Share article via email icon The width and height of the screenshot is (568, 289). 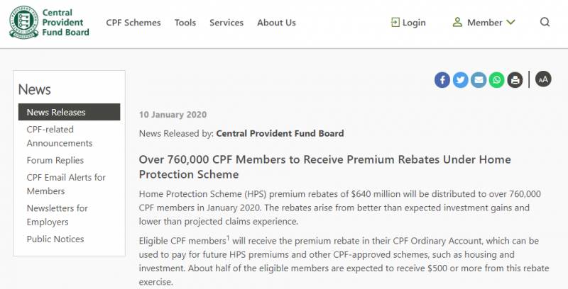(479, 79)
